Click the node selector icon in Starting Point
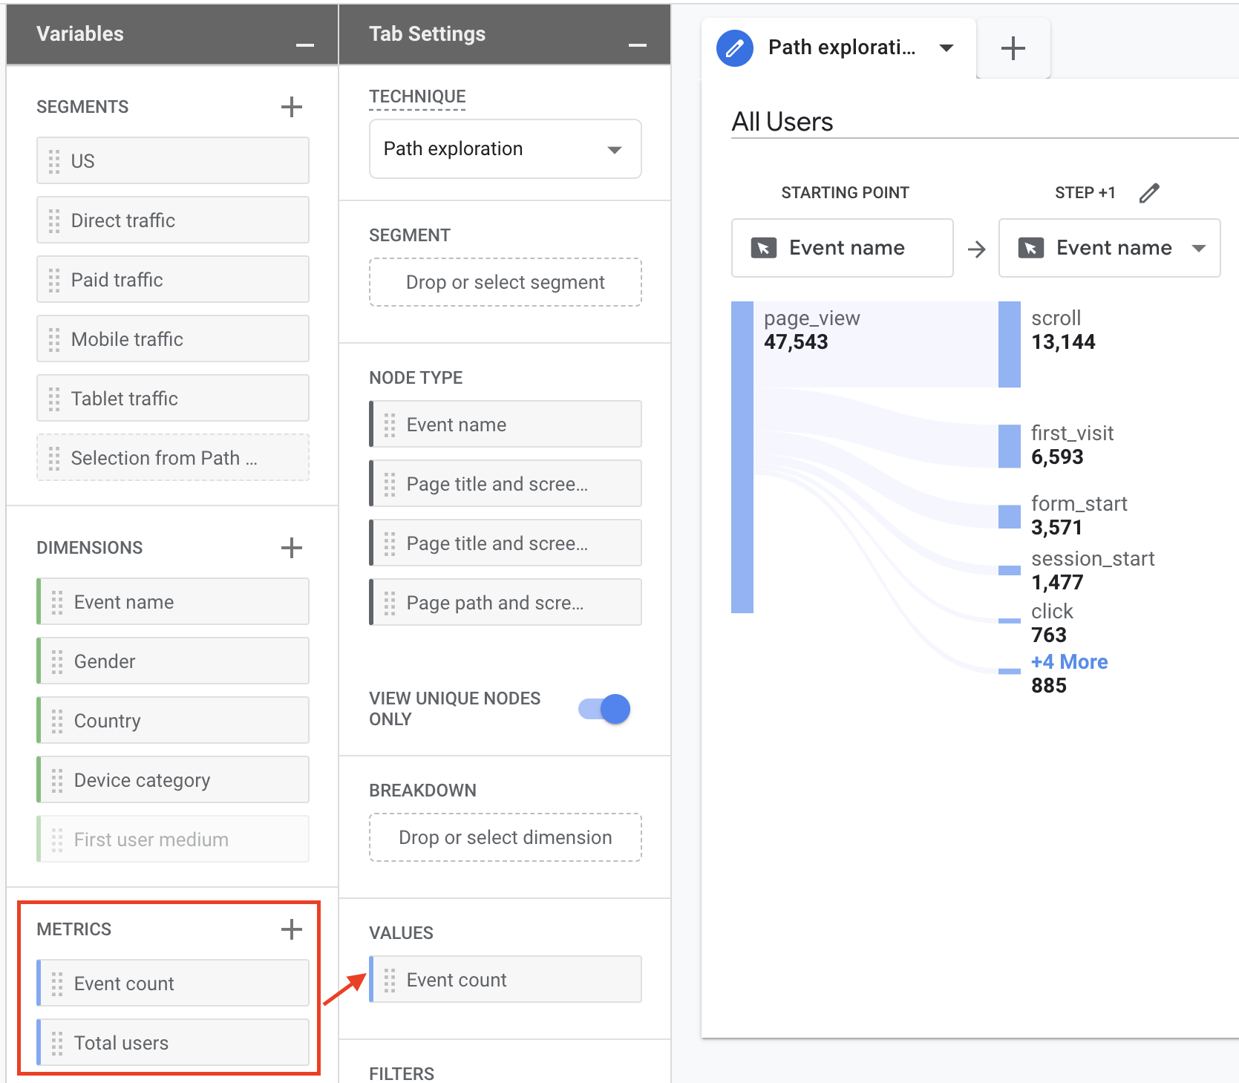 764,248
